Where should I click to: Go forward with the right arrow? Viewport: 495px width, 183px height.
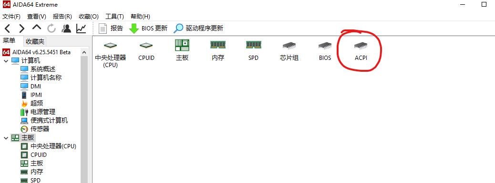[21, 29]
